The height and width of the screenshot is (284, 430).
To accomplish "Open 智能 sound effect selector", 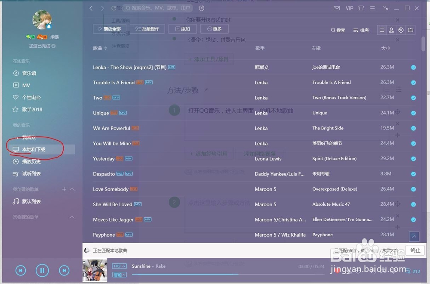I will click(119, 275).
